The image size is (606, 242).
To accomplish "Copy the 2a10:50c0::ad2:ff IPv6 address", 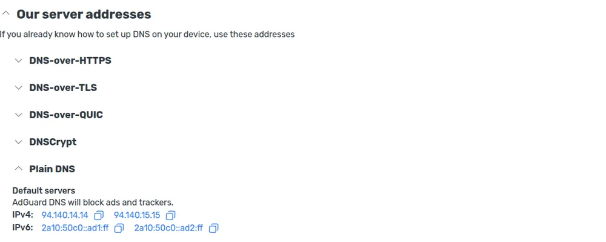I will [213, 229].
